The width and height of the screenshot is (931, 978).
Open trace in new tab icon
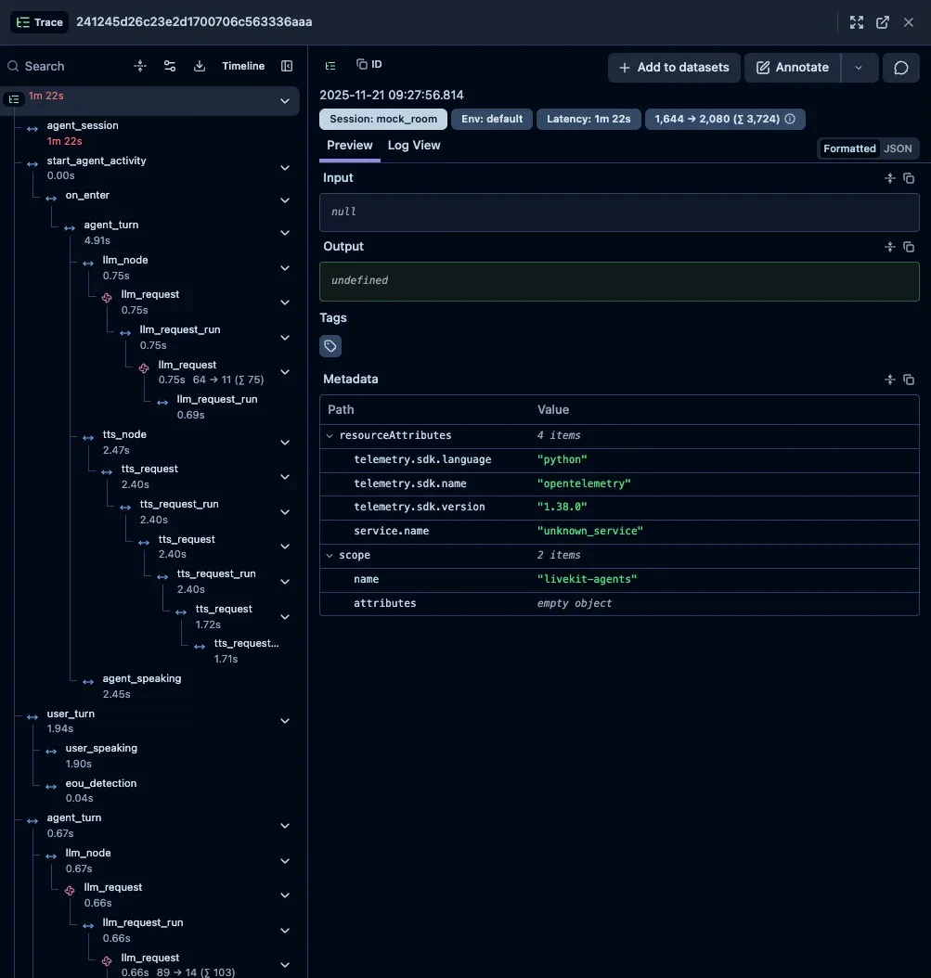883,22
